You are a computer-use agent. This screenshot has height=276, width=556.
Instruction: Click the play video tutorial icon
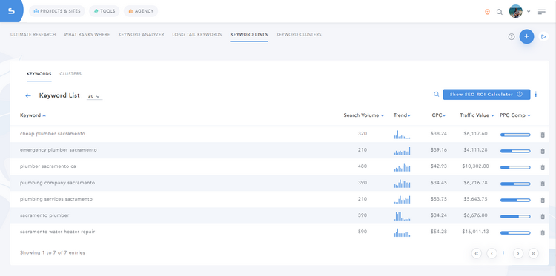543,36
